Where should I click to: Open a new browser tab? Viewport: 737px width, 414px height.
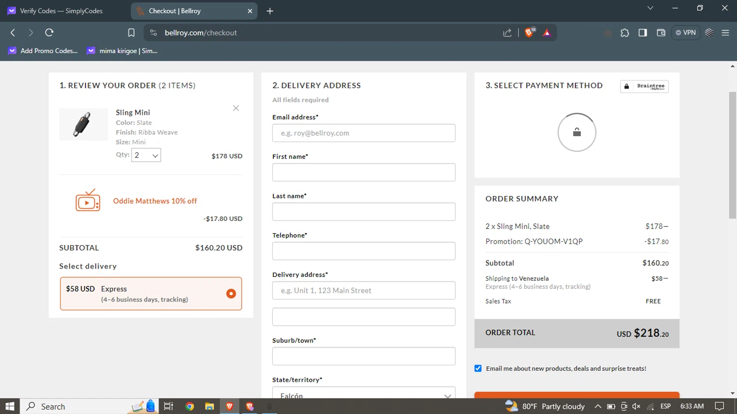coord(270,11)
